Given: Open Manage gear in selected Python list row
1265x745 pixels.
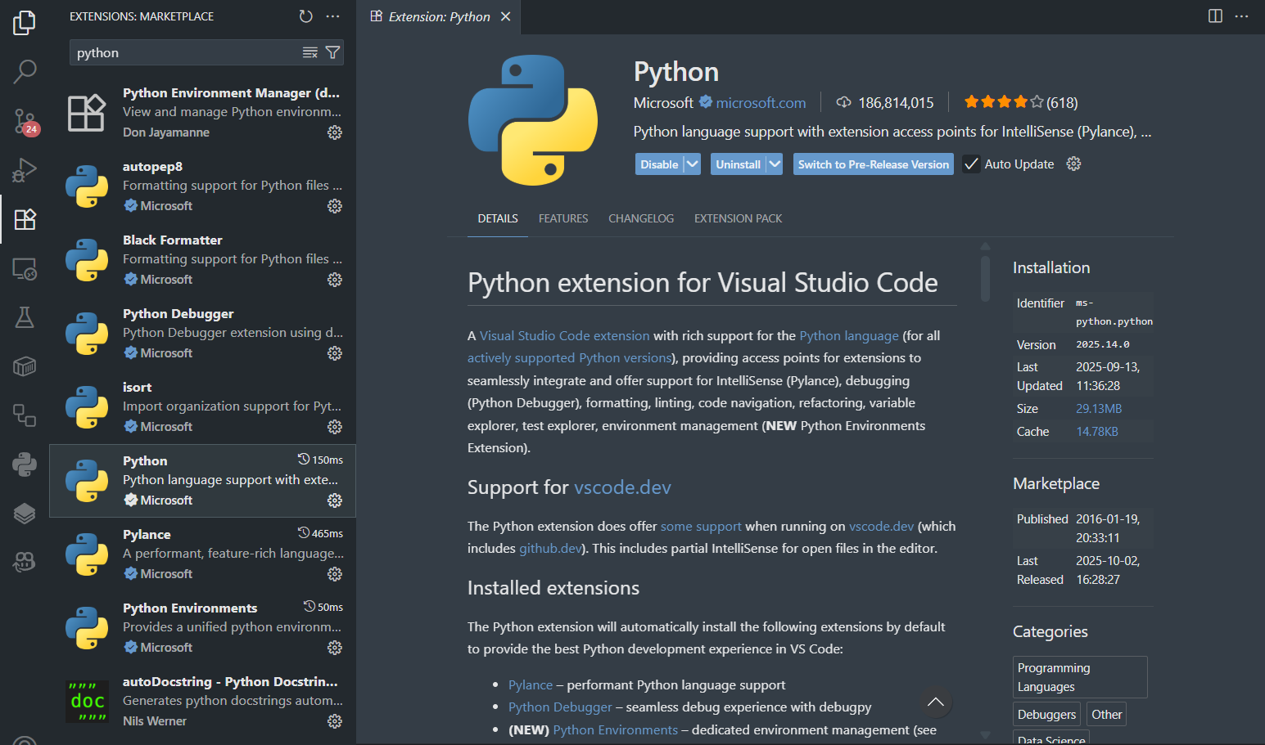Looking at the screenshot, I should tap(335, 500).
